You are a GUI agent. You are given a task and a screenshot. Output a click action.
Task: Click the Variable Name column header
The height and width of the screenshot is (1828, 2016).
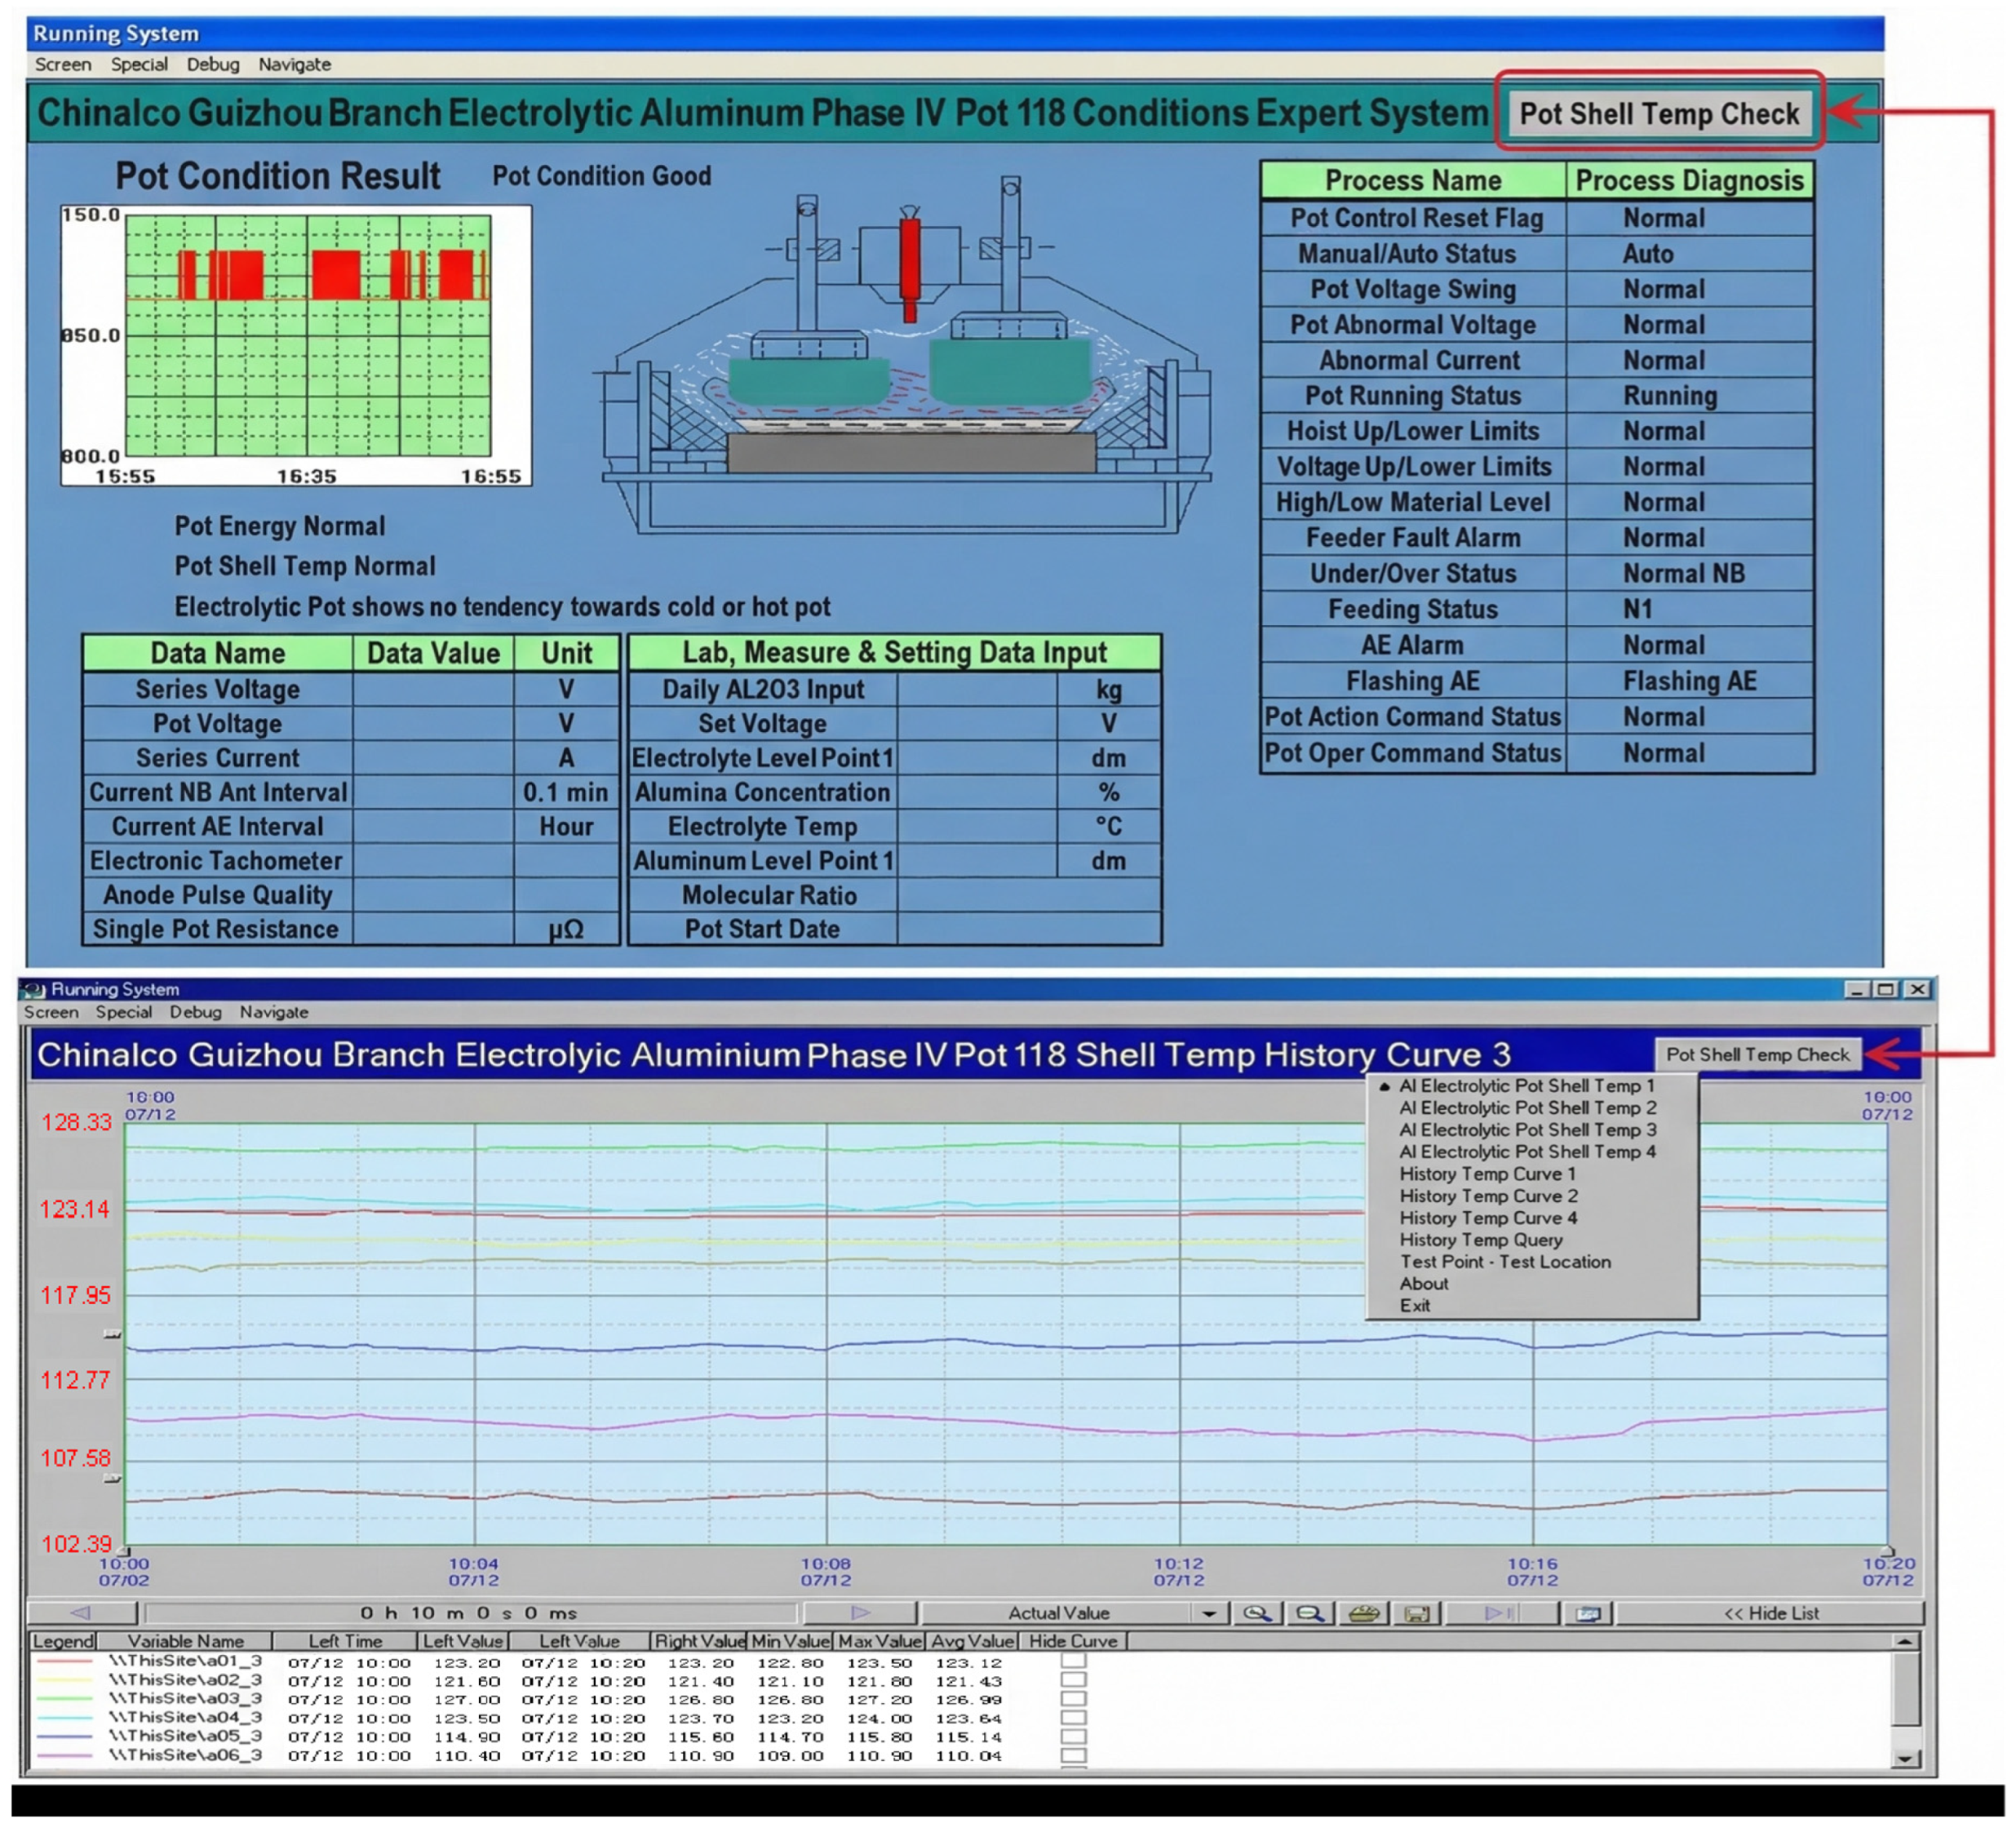coord(185,1641)
